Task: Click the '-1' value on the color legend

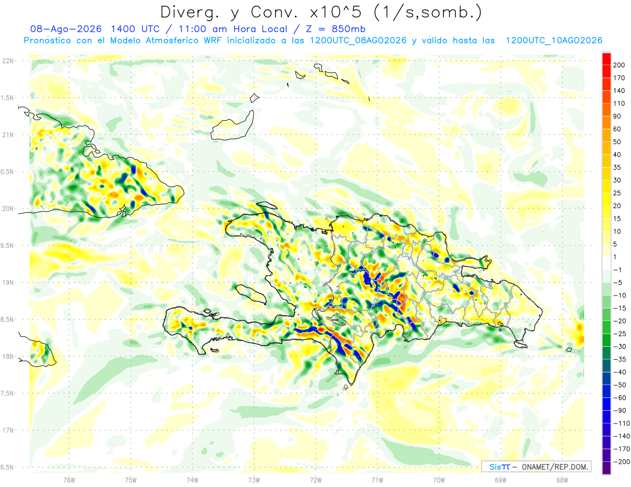Action: click(x=617, y=270)
